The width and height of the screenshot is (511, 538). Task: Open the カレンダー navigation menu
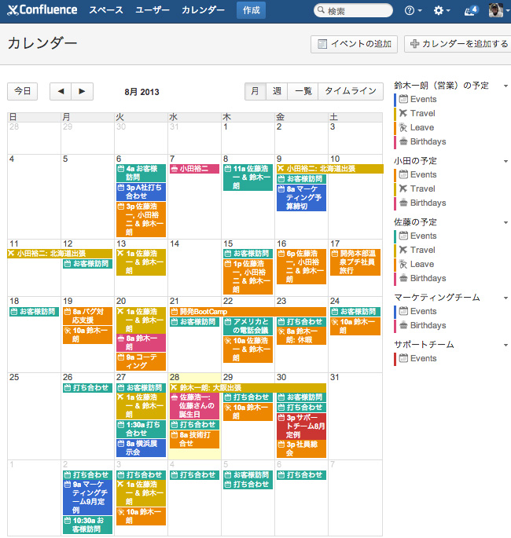tap(203, 10)
